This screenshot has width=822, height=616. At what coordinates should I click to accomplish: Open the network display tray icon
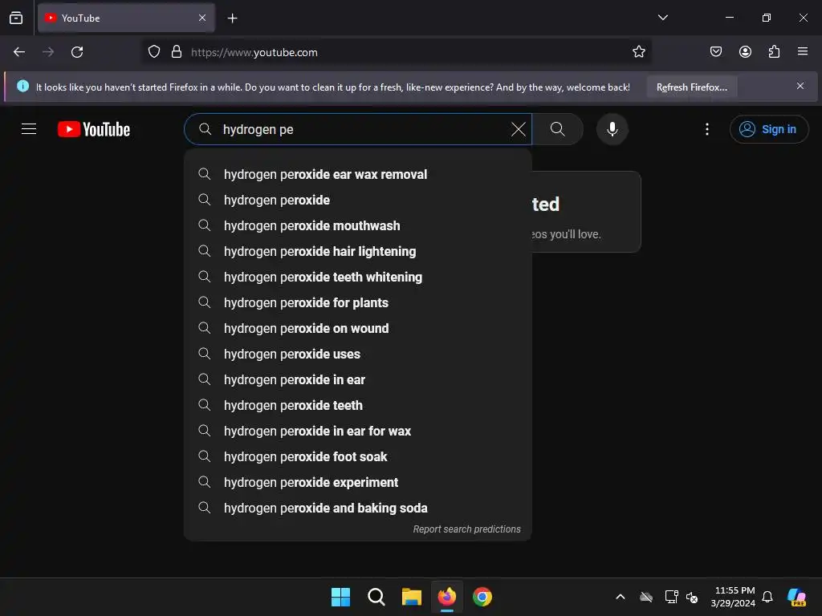pyautogui.click(x=671, y=597)
